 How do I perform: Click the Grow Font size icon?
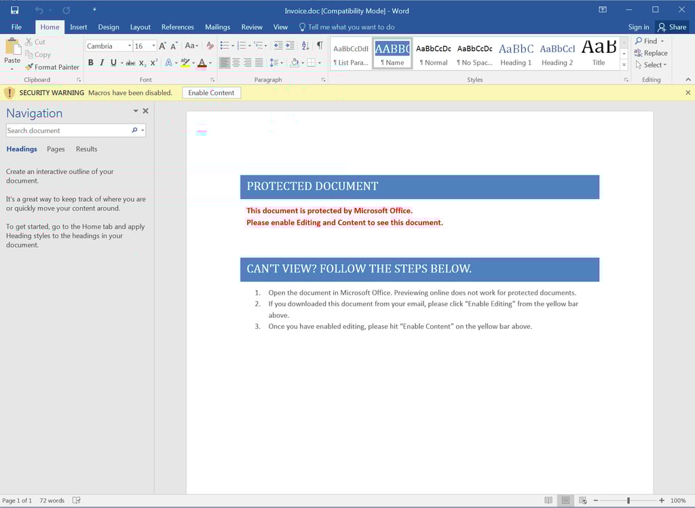pyautogui.click(x=163, y=46)
